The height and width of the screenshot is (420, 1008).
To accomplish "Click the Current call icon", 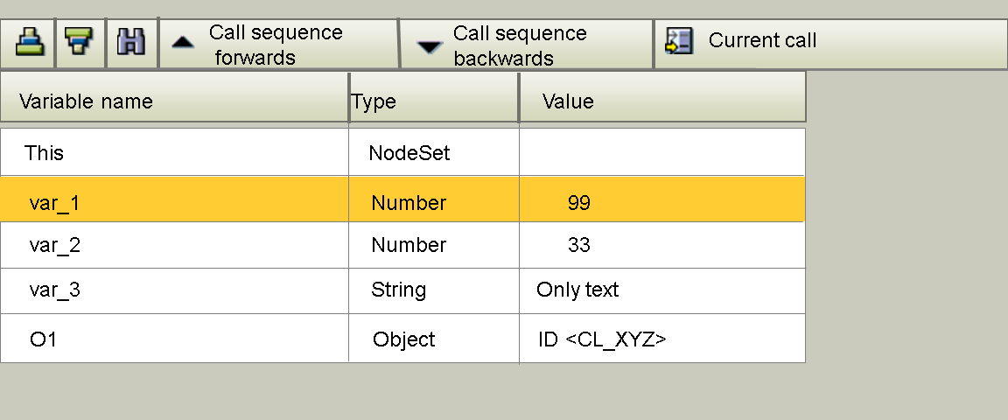I will click(679, 41).
